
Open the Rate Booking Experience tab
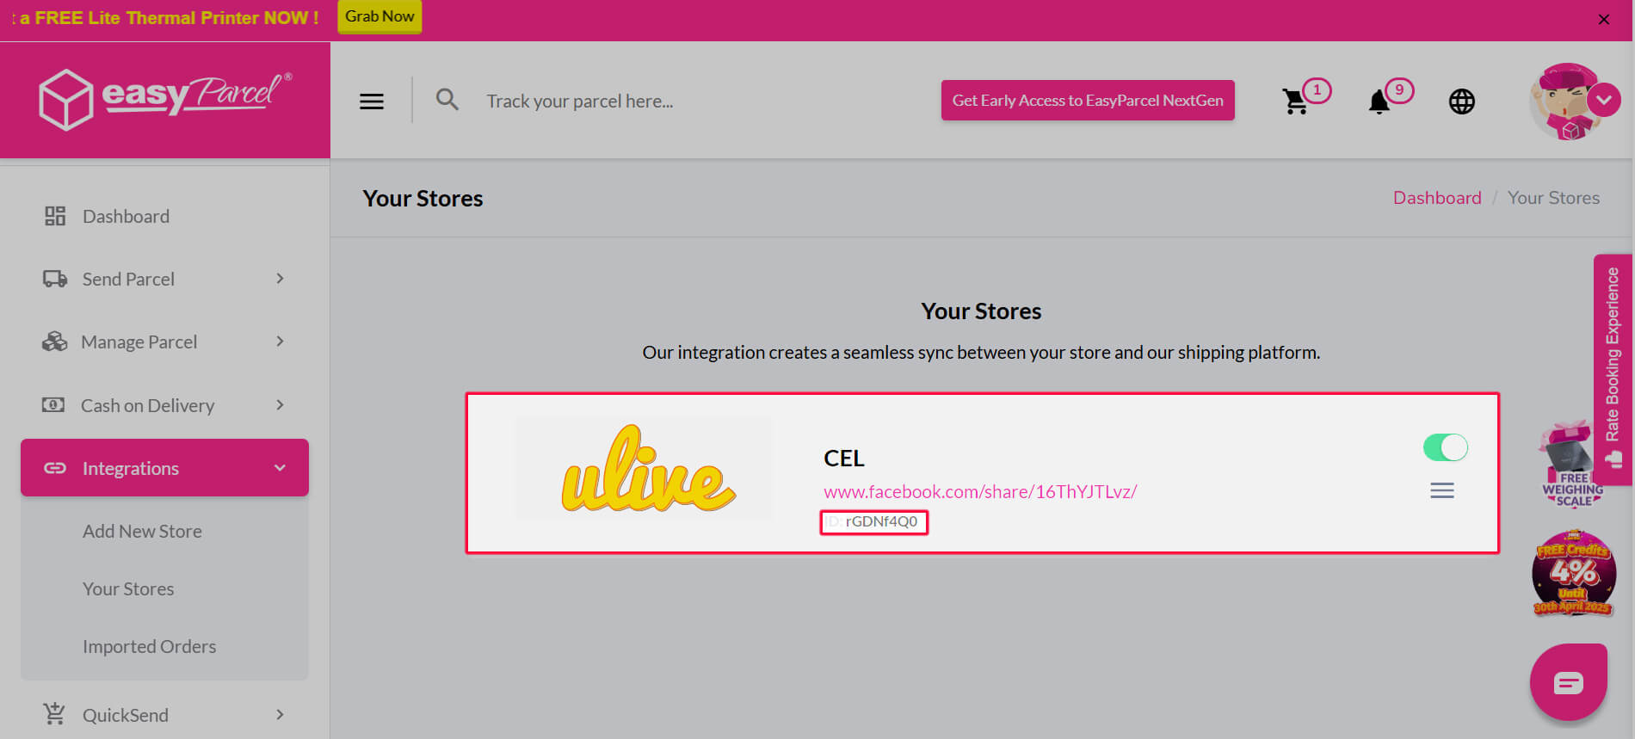[x=1613, y=370]
